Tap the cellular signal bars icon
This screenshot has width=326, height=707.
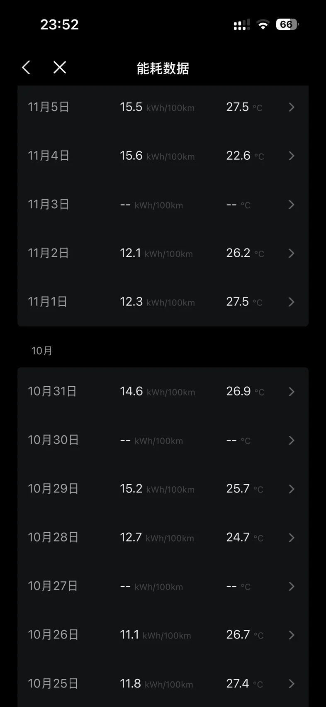241,24
